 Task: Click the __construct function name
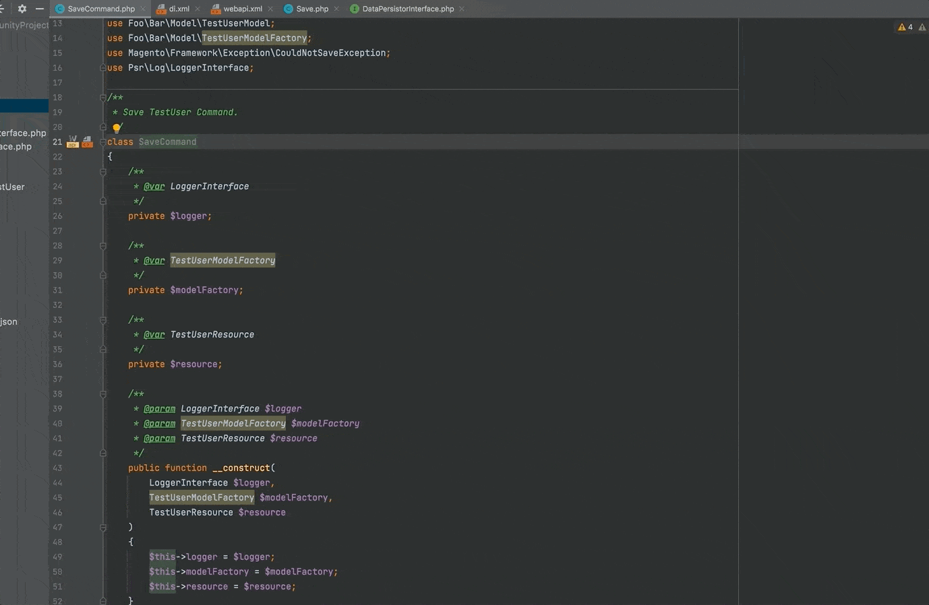pos(241,468)
